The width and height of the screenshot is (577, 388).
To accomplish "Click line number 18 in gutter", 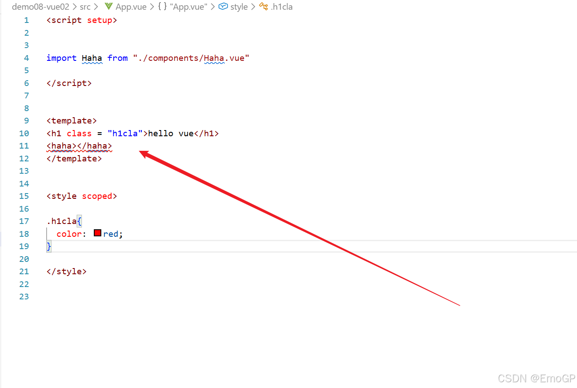I will (24, 234).
